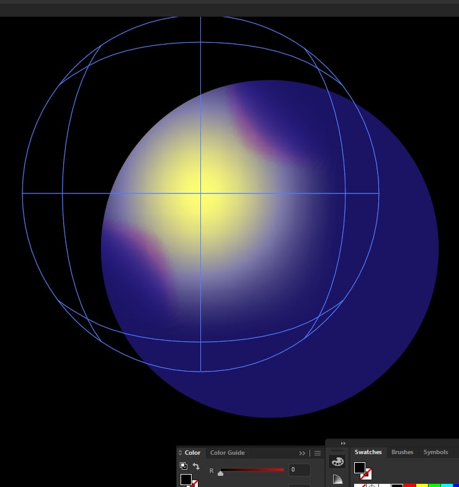Expand the docked panel via top double arrows
Viewport: 459px width, 487px height.
pos(343,443)
